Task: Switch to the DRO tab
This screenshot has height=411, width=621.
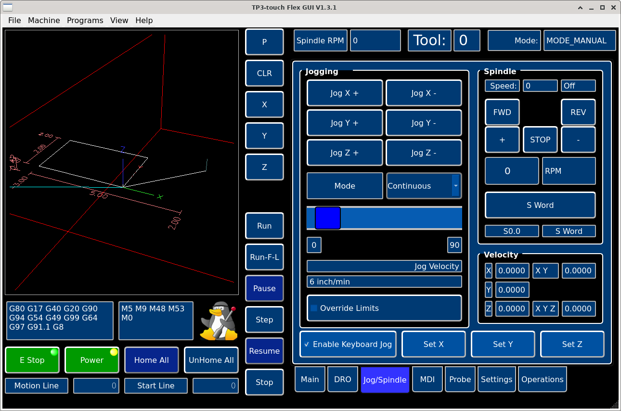Action: tap(342, 379)
